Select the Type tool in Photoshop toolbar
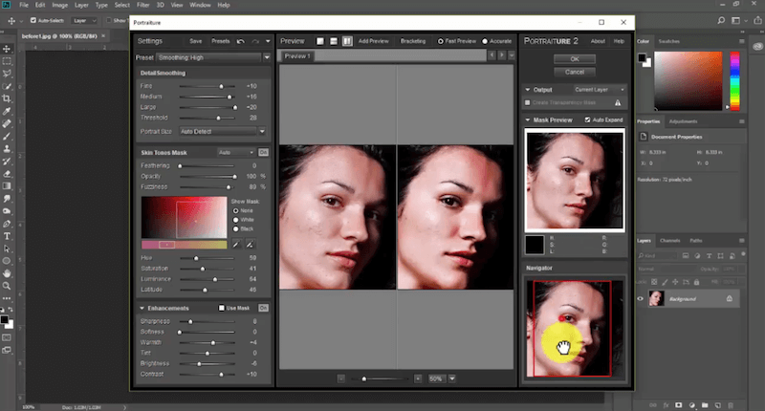 point(7,235)
